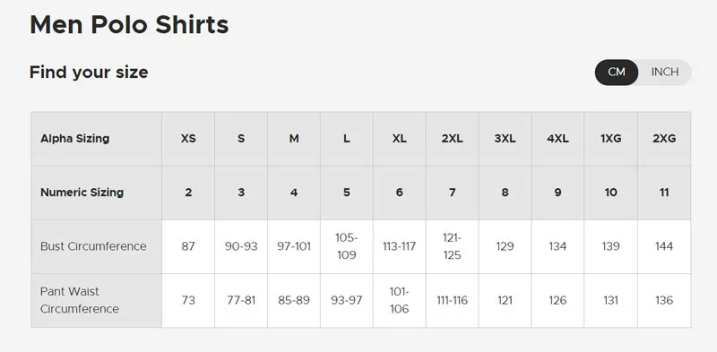Switch units to INCH

pyautogui.click(x=664, y=73)
